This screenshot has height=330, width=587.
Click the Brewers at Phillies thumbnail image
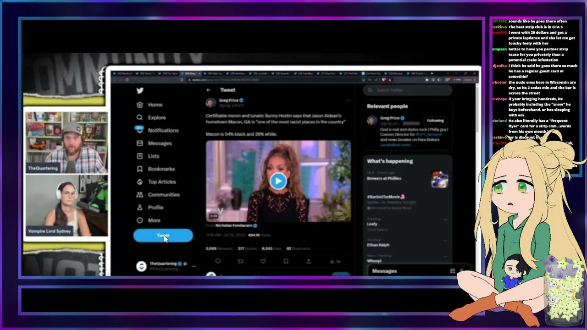pos(439,179)
